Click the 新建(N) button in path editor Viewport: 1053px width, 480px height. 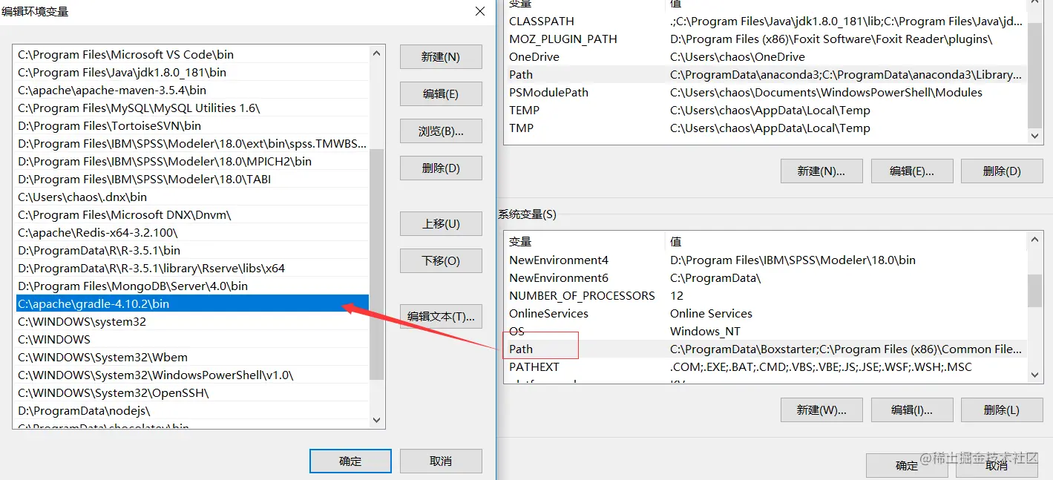[441, 57]
